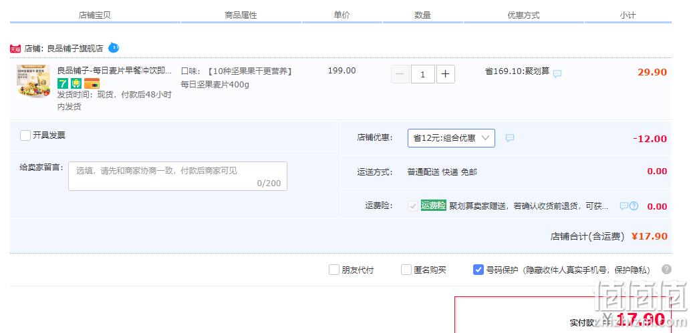Click the quantity input field showing 1
The image size is (693, 333).
click(x=423, y=74)
